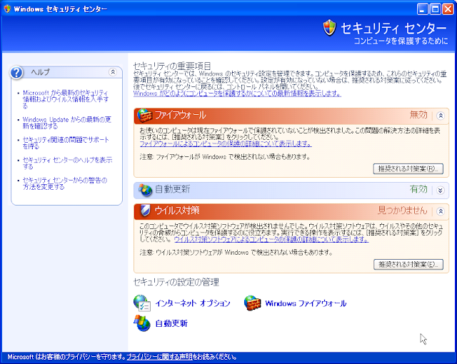Close the Security Center window
This screenshot has height=364, width=457.
[448, 9]
